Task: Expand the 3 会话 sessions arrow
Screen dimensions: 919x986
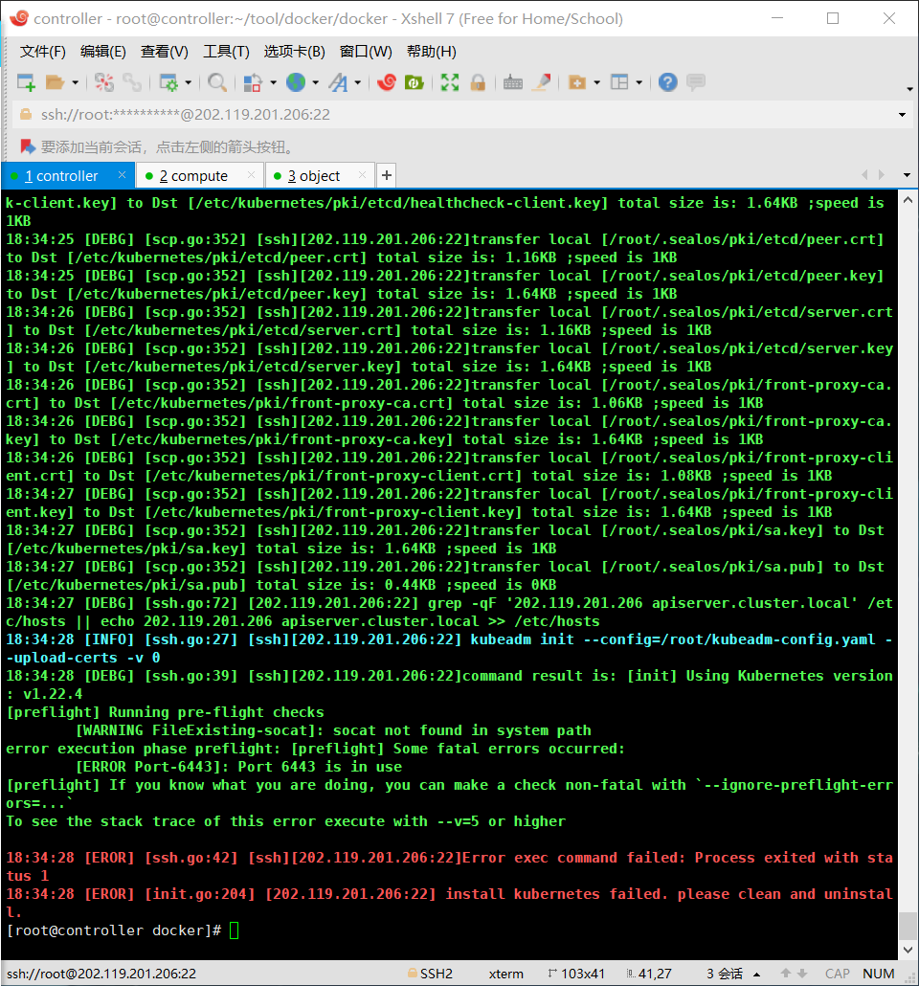Action: click(x=756, y=975)
